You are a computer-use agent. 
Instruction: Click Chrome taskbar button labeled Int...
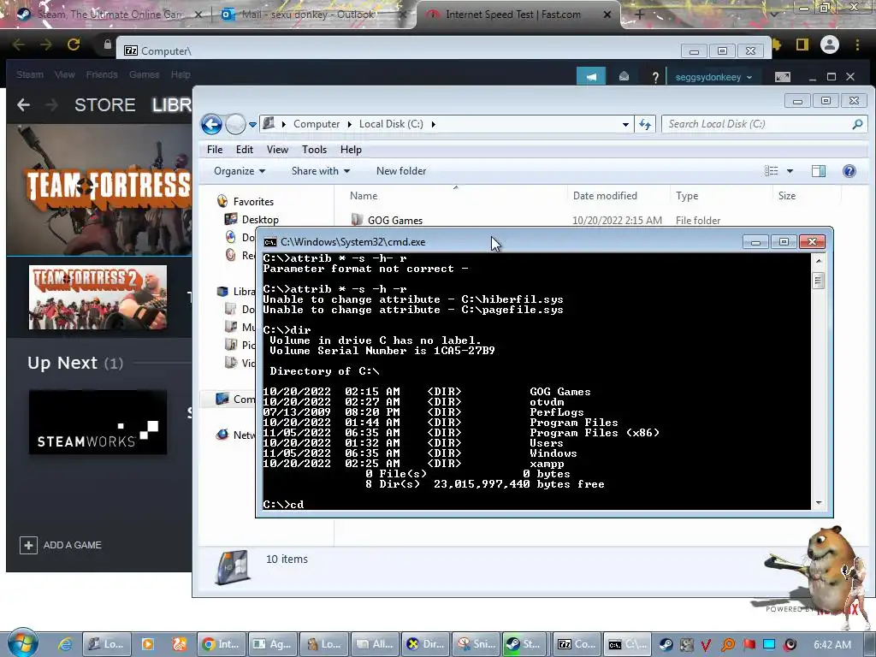pos(221,644)
